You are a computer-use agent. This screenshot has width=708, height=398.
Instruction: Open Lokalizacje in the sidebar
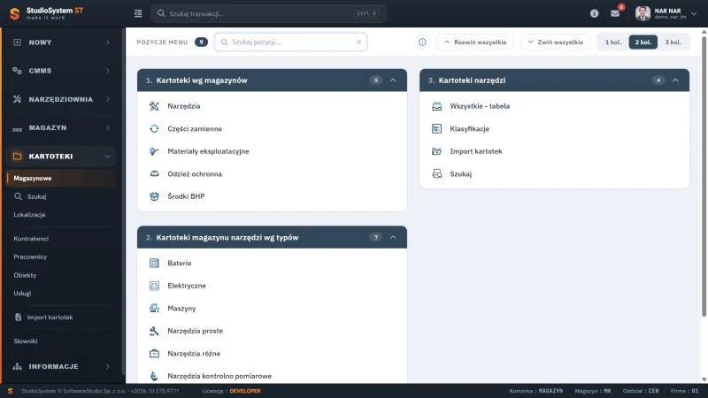coord(29,215)
